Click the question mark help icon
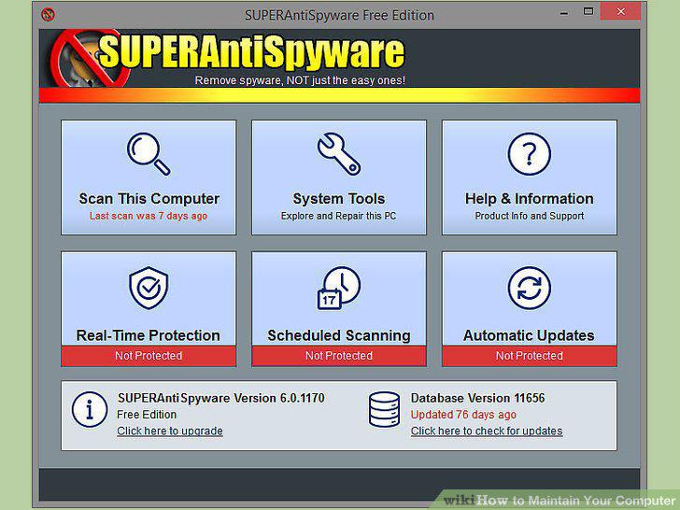680x510 pixels. [529, 153]
